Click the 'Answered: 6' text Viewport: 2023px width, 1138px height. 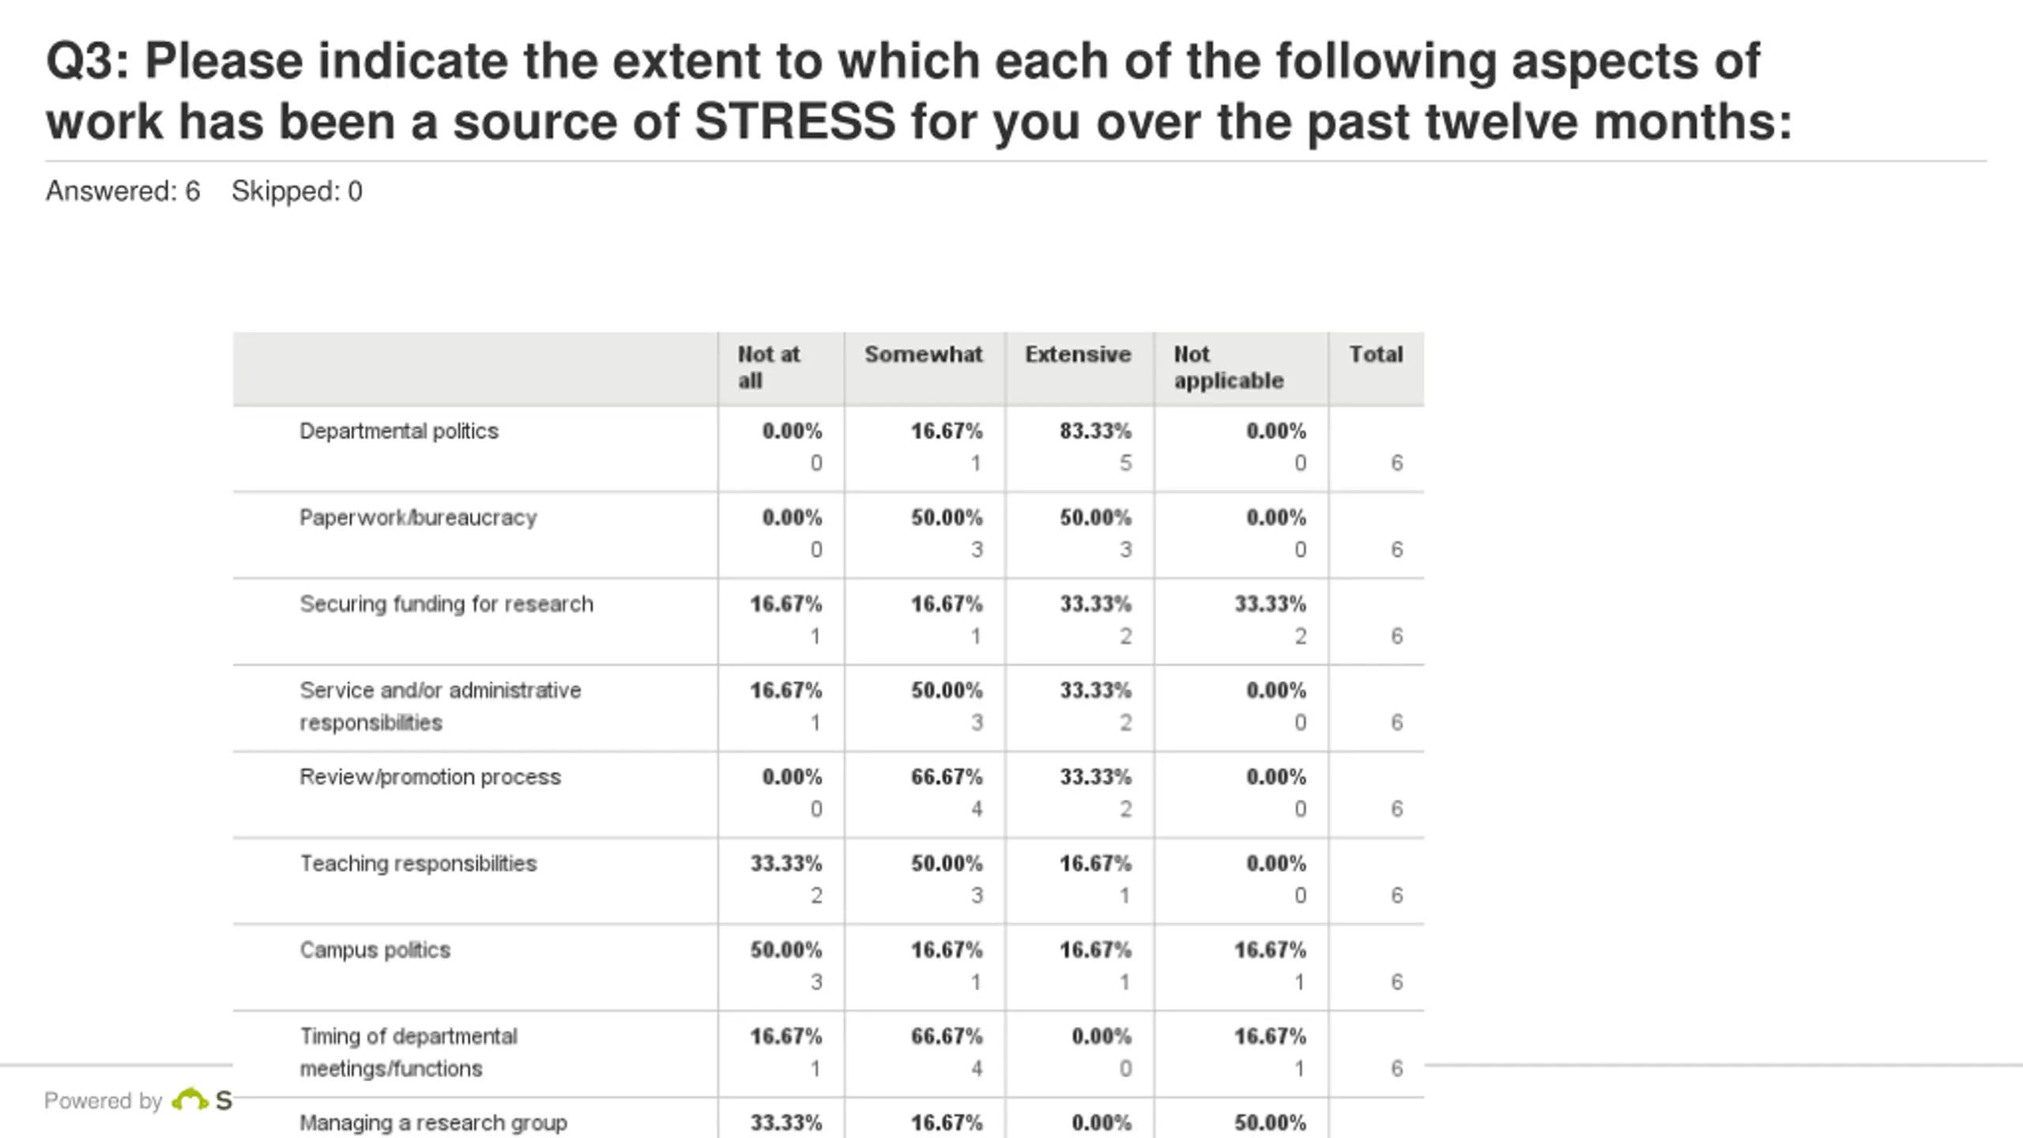tap(123, 191)
